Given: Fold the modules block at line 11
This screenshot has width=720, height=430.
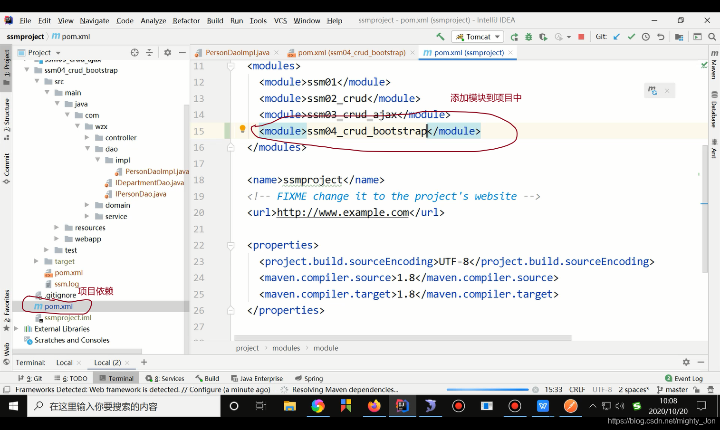Looking at the screenshot, I should 231,66.
